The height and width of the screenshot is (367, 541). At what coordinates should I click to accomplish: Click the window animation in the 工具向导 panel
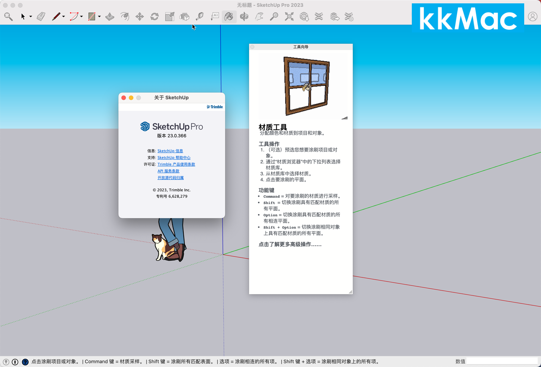tap(303, 86)
